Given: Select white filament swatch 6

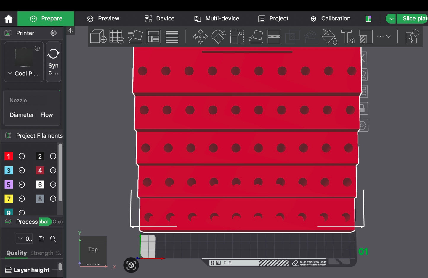Looking at the screenshot, I should [40, 185].
